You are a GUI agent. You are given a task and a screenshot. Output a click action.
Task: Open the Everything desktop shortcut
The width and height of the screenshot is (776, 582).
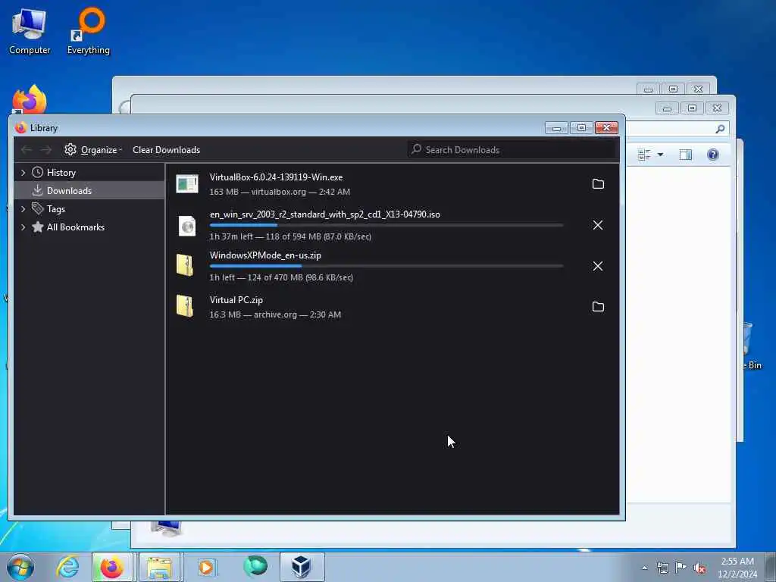(x=89, y=30)
